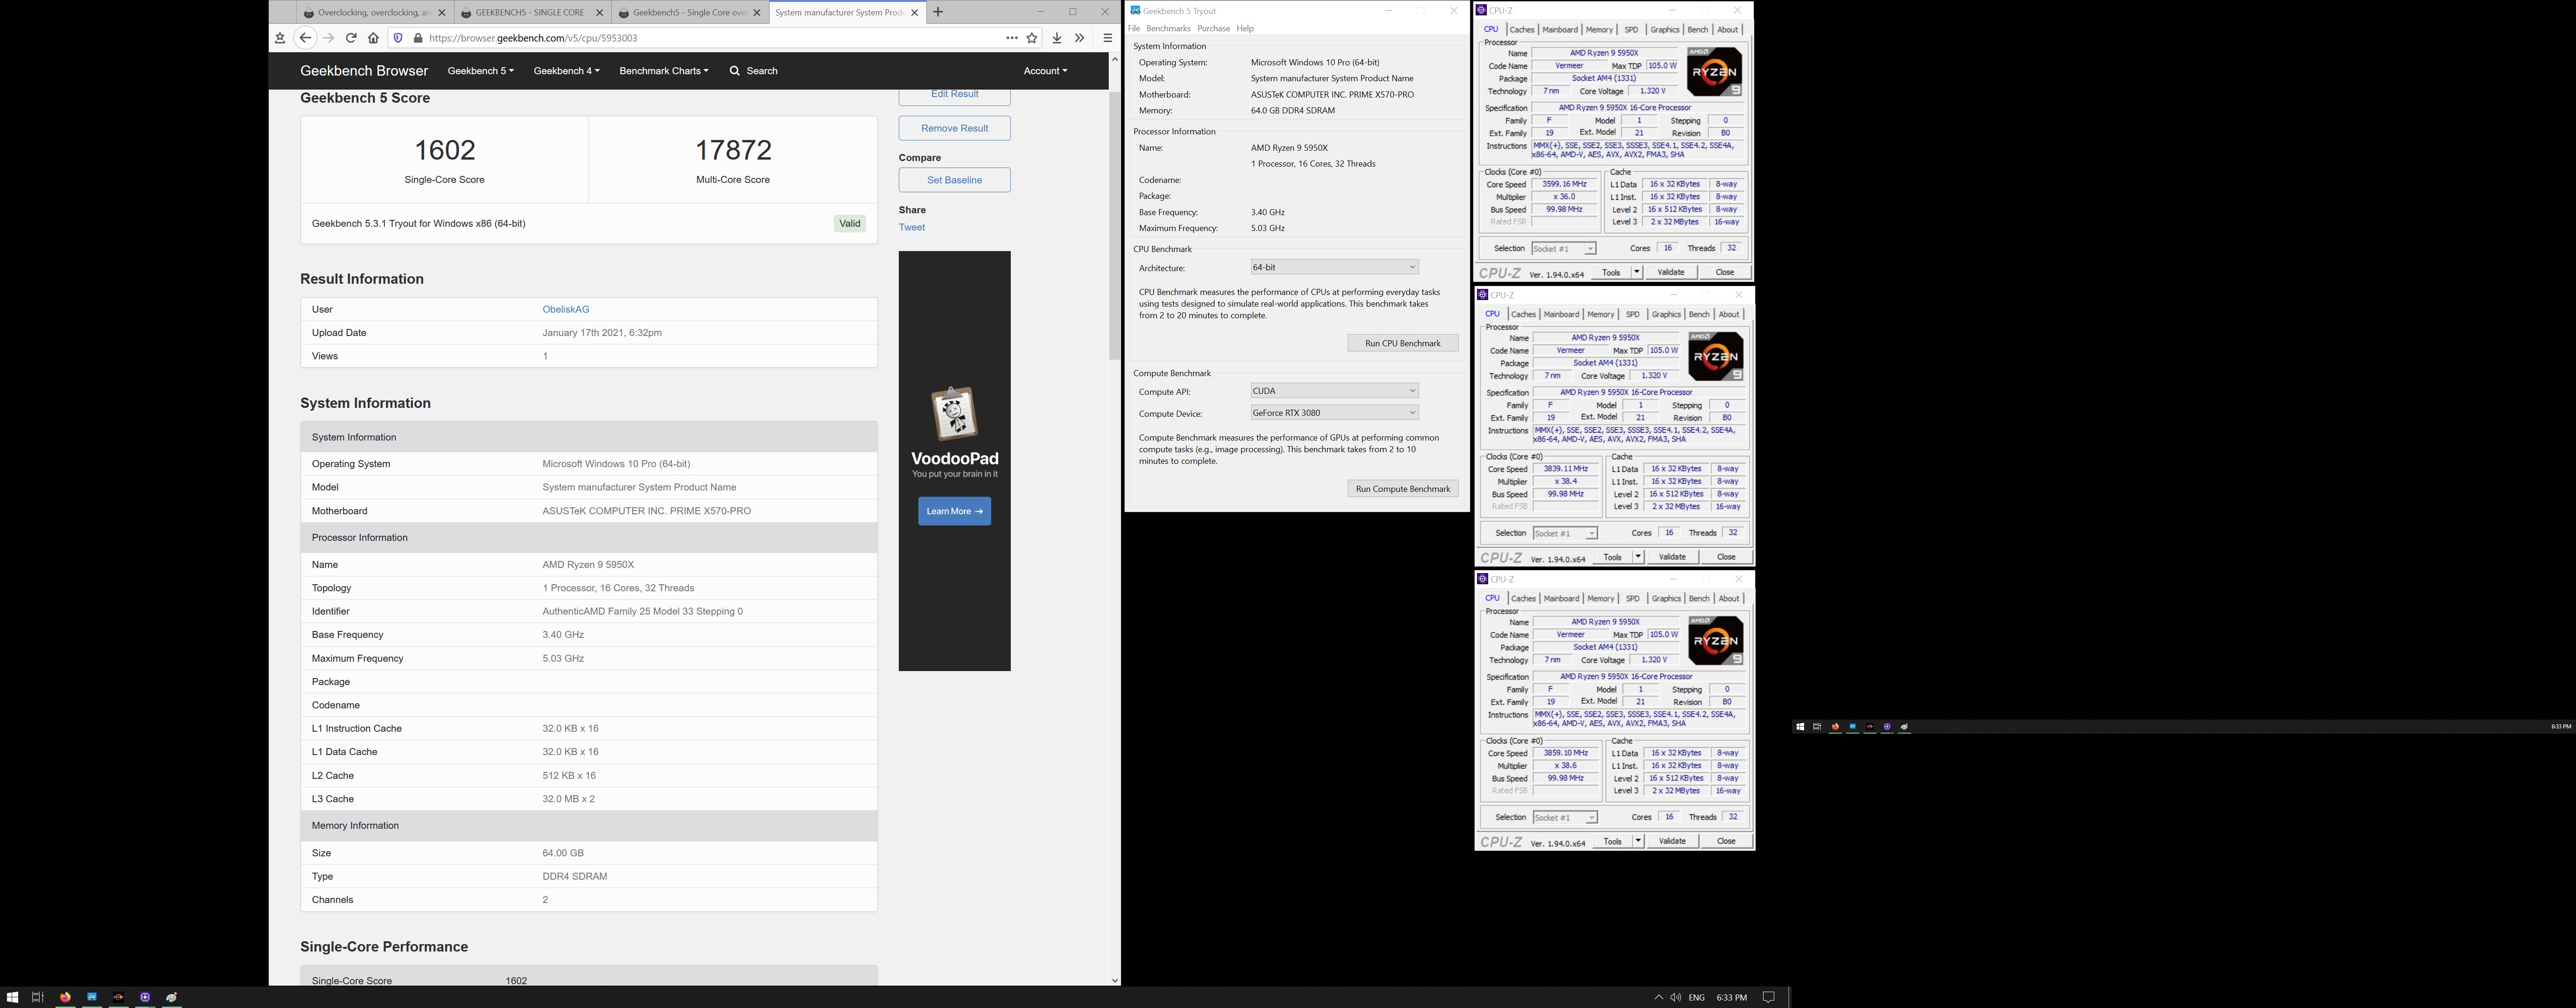Reload the Geekbench result page
This screenshot has width=2576, height=1008.
coord(351,38)
